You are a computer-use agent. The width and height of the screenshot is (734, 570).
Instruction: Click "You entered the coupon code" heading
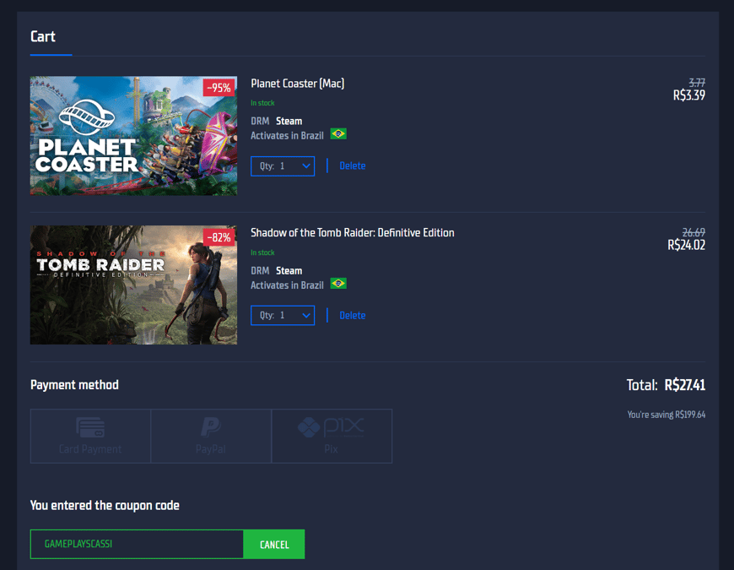tap(105, 505)
